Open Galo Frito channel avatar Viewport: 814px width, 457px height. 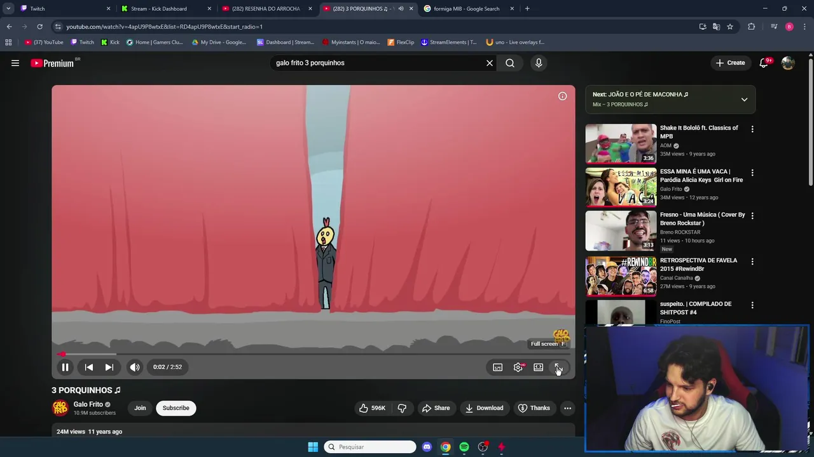click(60, 408)
